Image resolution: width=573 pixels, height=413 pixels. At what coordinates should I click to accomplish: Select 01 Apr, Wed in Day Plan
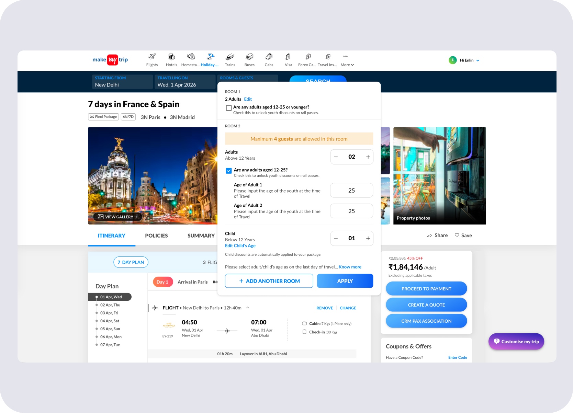[x=110, y=297]
